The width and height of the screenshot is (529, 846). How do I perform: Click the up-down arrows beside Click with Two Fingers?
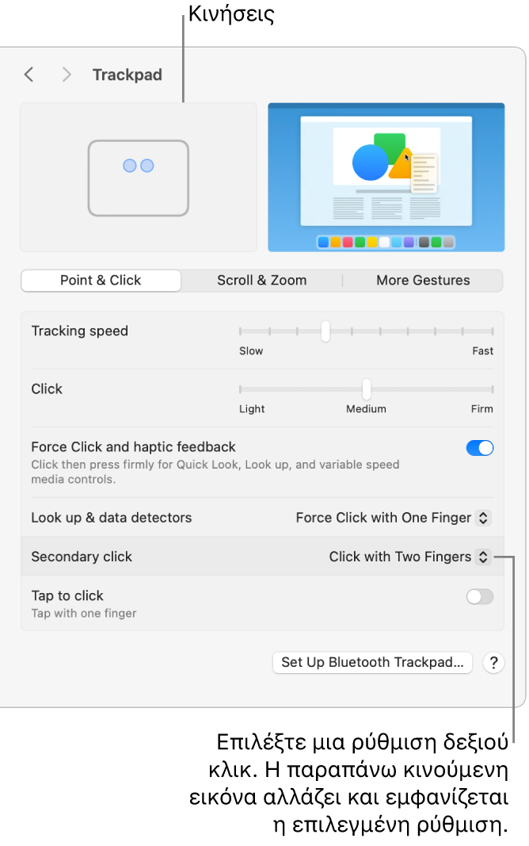pyautogui.click(x=483, y=557)
